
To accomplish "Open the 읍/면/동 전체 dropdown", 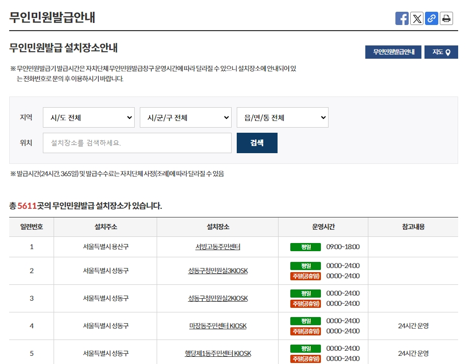I will pos(282,117).
